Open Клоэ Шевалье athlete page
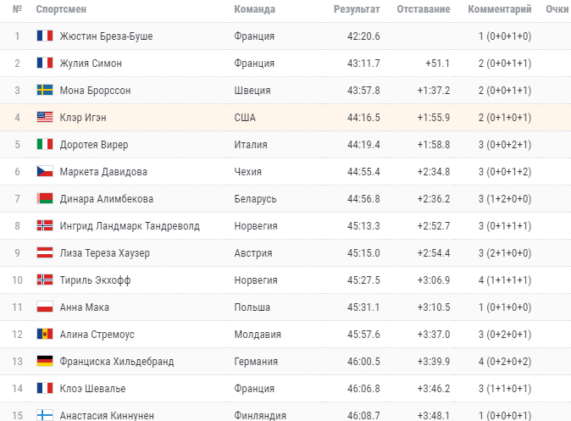 (x=92, y=389)
